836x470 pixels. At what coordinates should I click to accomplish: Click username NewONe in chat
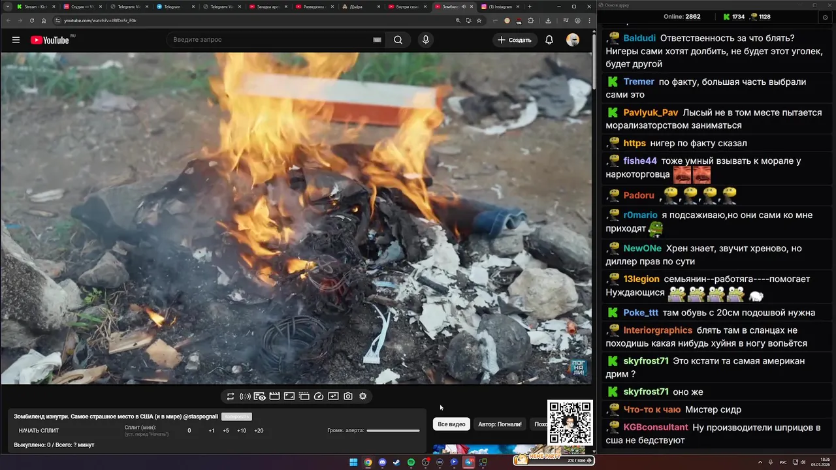tap(643, 248)
